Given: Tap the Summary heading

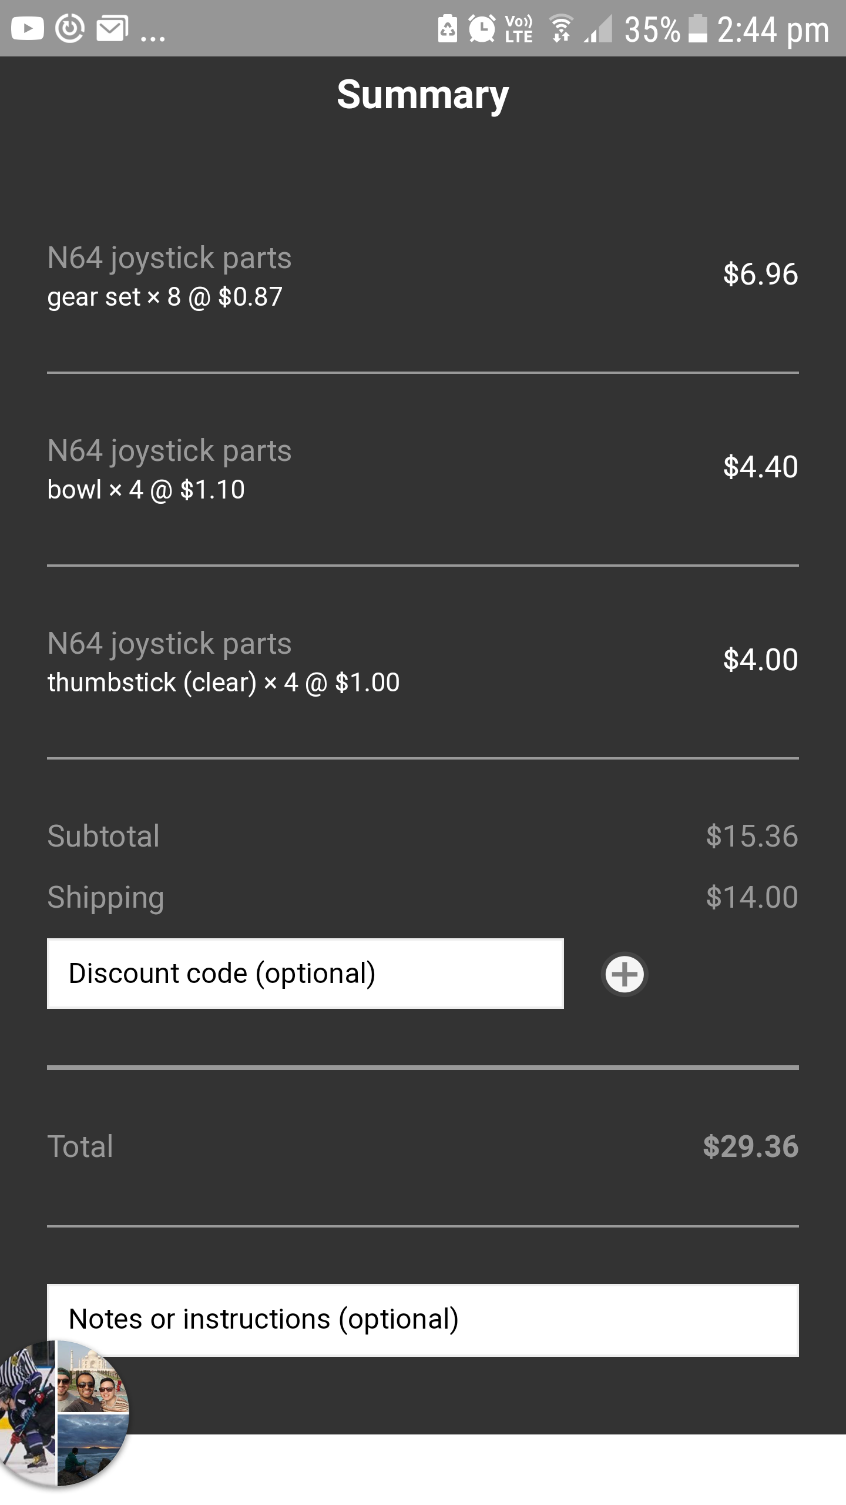Looking at the screenshot, I should [423, 95].
